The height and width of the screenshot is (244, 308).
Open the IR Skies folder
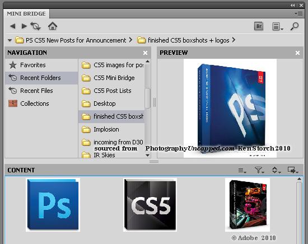tap(111, 155)
